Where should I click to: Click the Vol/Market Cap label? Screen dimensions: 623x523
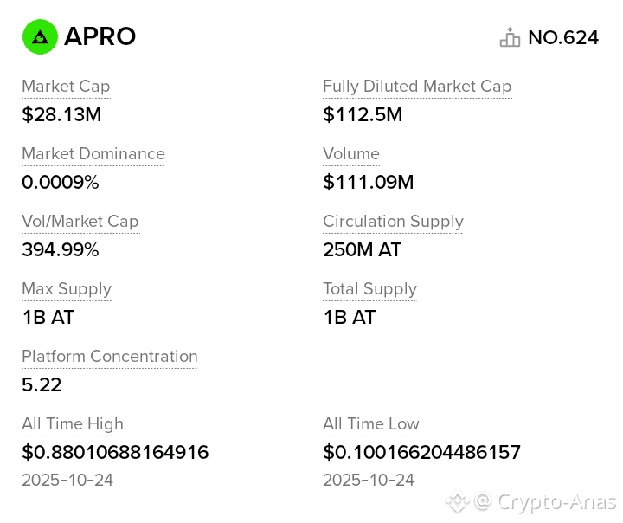80,222
